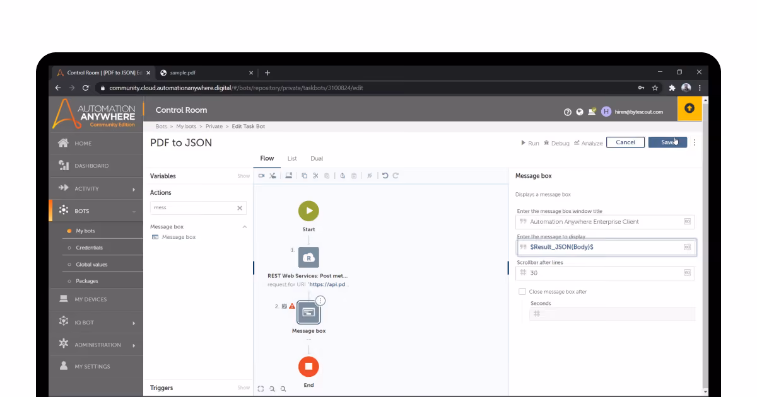The height and width of the screenshot is (397, 757).
Task: Show the Variables panel
Action: point(244,176)
